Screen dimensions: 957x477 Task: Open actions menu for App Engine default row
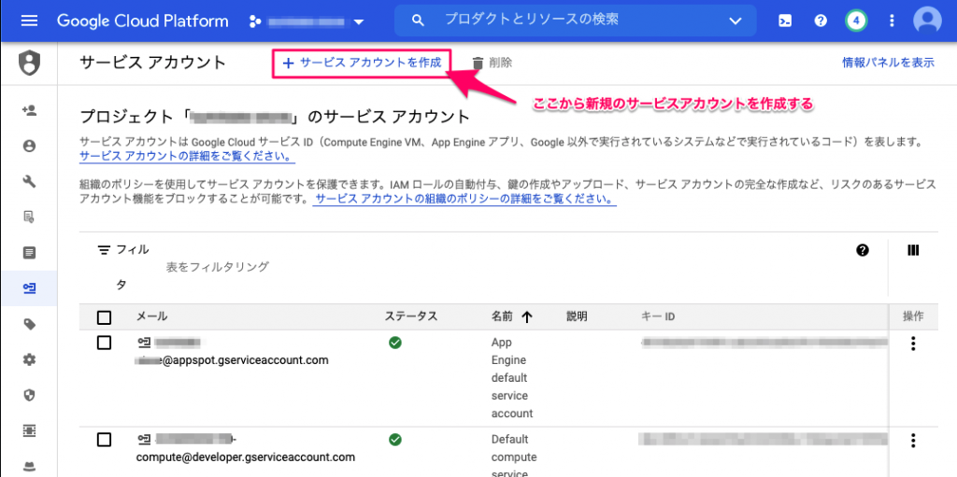913,344
